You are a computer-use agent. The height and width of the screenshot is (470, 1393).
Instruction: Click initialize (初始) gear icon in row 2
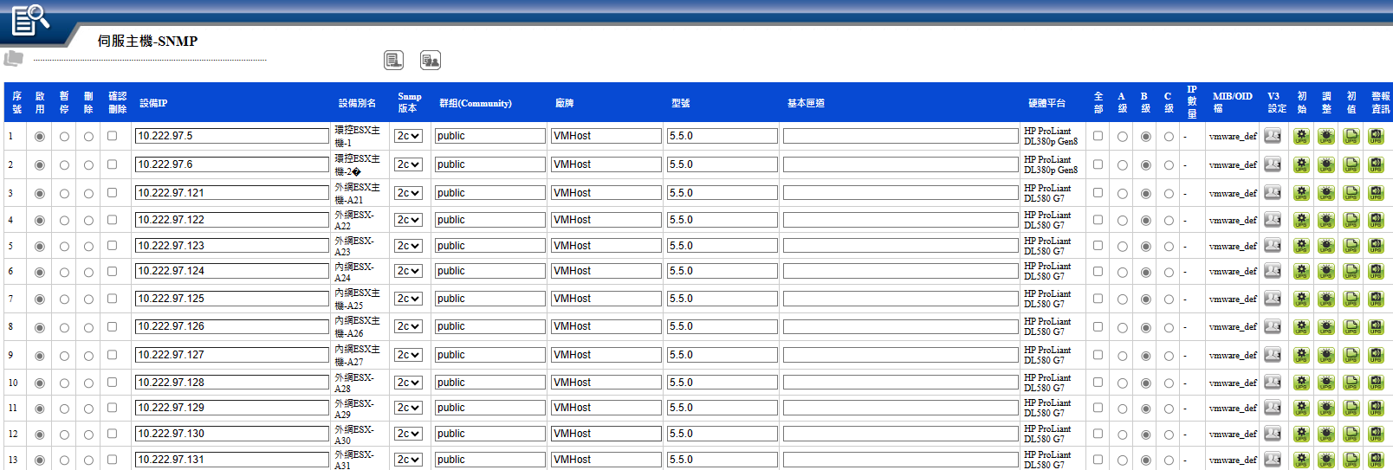pos(1301,164)
